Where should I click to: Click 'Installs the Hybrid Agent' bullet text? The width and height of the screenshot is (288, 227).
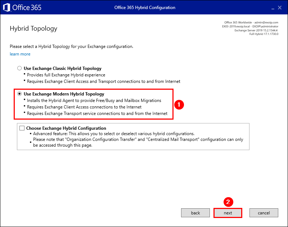coord(94,101)
